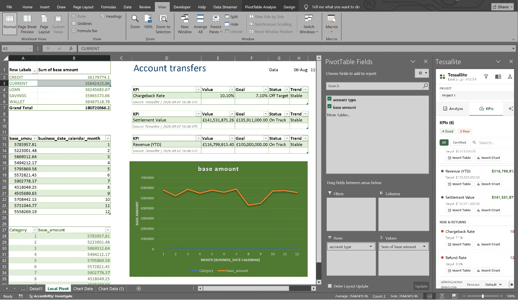
Task: Select the 2 Poor KPI badge
Action: (465, 131)
